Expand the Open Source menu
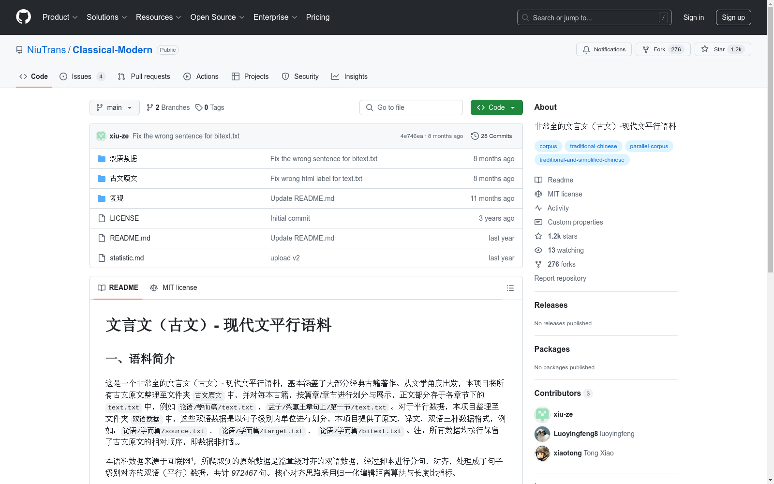 (x=218, y=17)
